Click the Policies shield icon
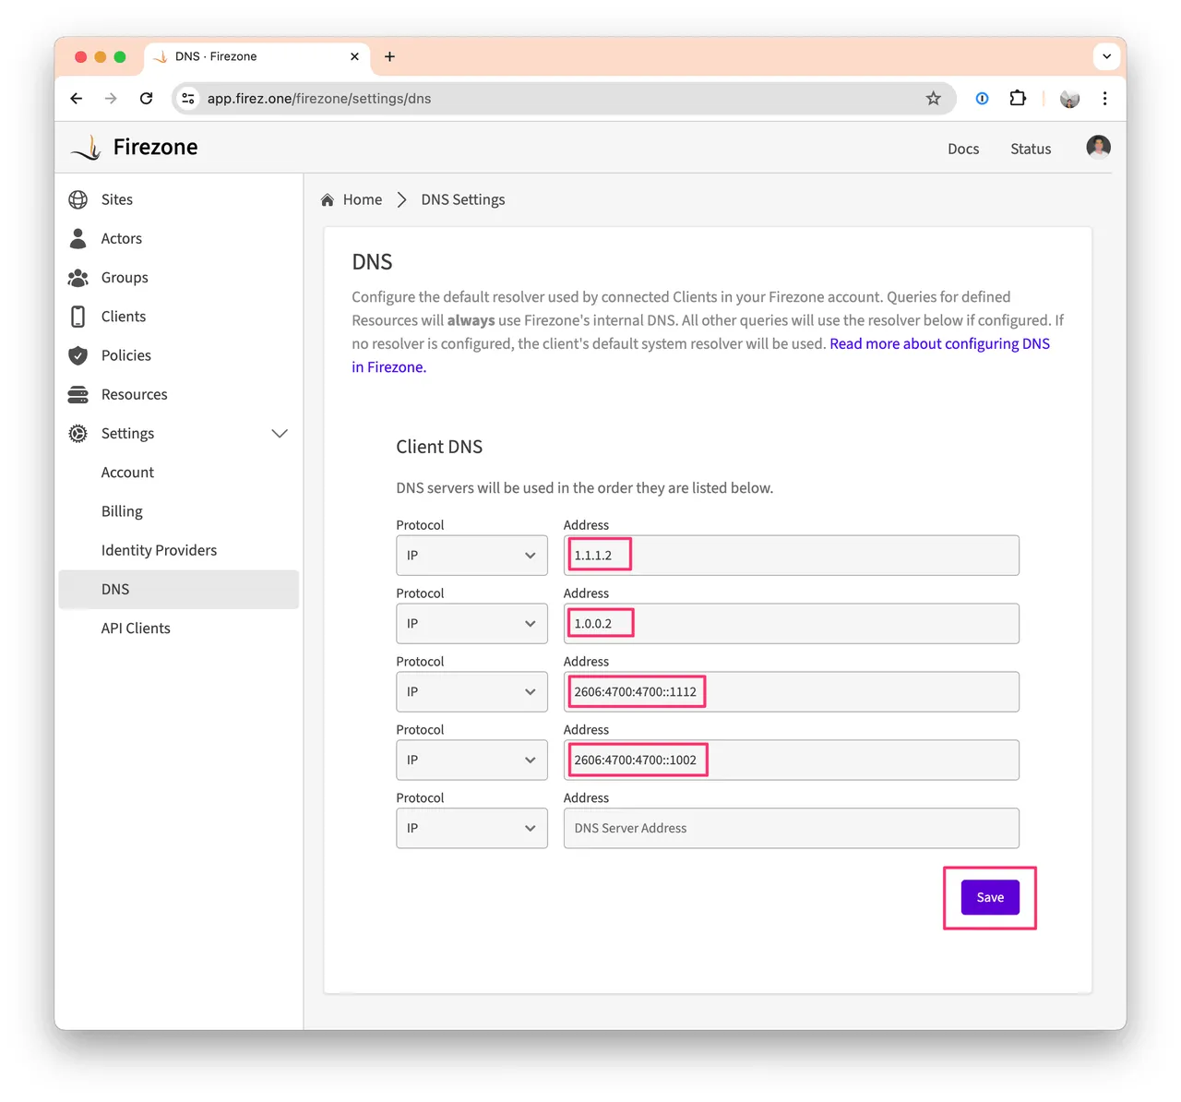 [x=78, y=355]
